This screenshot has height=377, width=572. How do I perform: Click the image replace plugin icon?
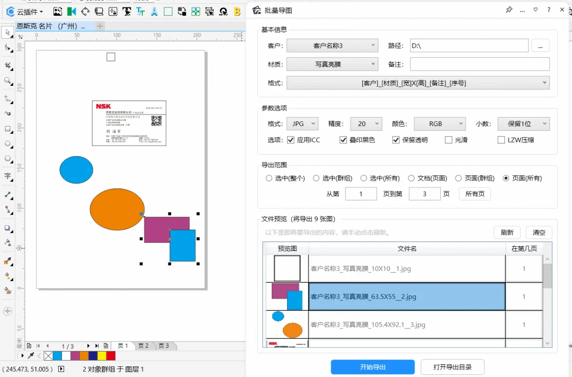(58, 12)
